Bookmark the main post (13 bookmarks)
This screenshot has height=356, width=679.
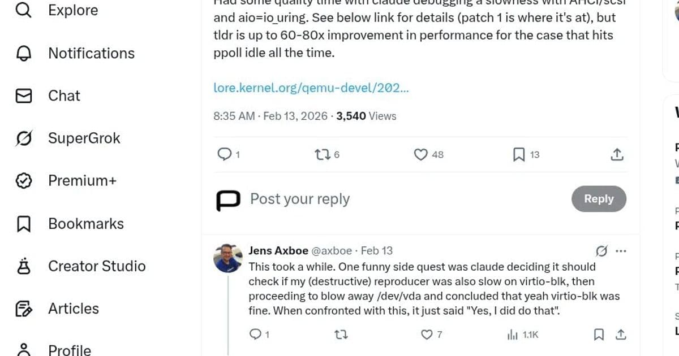coord(519,154)
